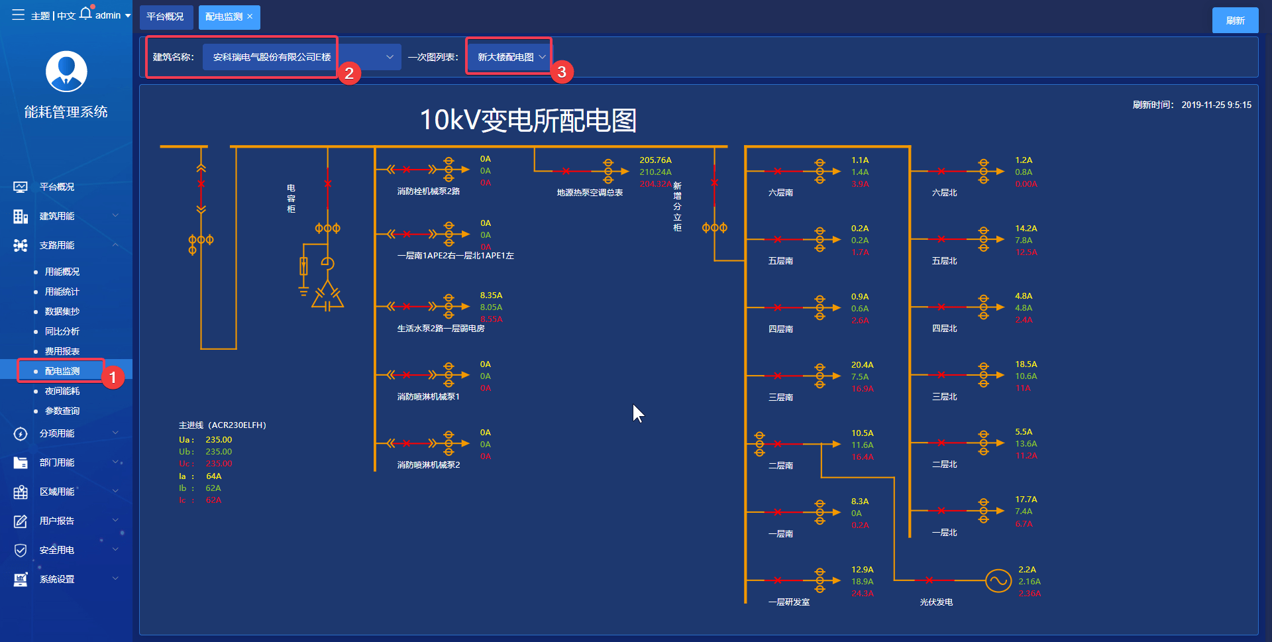1272x642 pixels.
Task: Click the 刷新 refresh button
Action: click(1235, 21)
